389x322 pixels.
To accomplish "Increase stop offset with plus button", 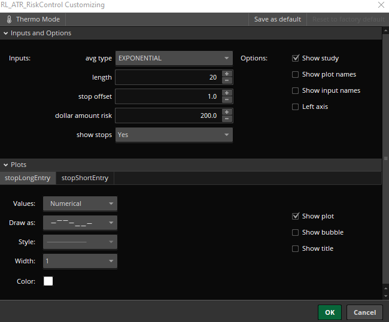I will [227, 93].
